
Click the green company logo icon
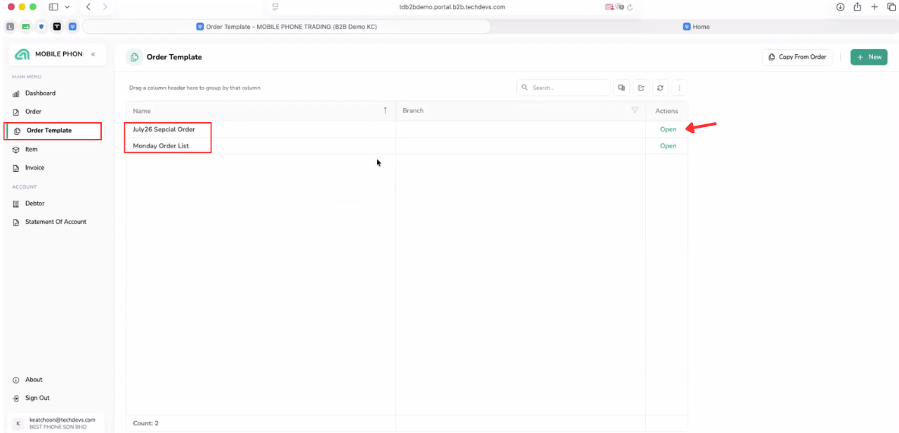click(22, 54)
